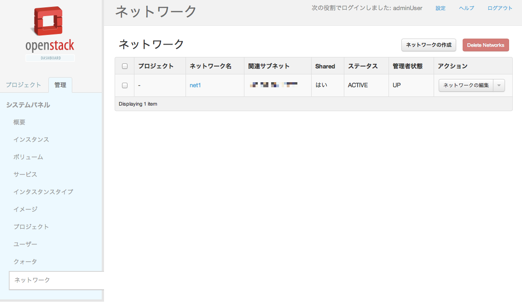
Task: Tick the checkbox for net1 row
Action: pyautogui.click(x=125, y=85)
